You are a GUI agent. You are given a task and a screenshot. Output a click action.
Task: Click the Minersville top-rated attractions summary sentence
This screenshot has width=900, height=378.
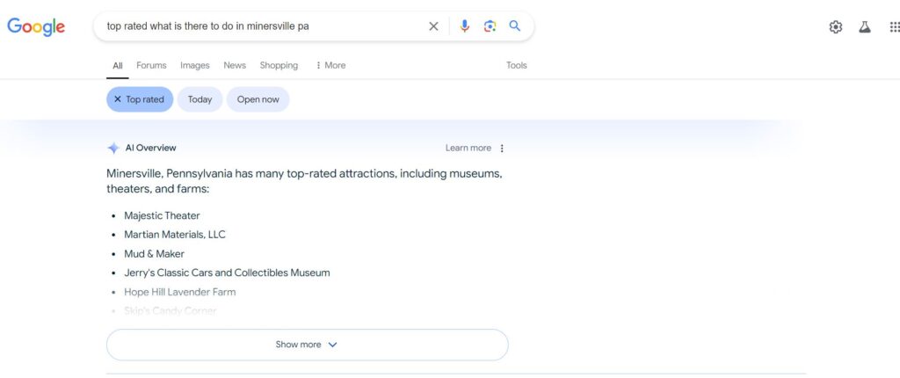coord(305,181)
